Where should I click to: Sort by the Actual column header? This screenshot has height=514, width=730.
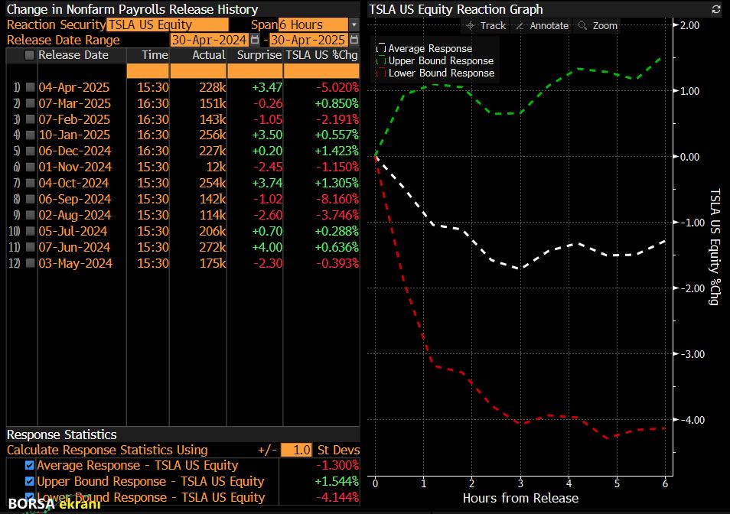coord(209,55)
